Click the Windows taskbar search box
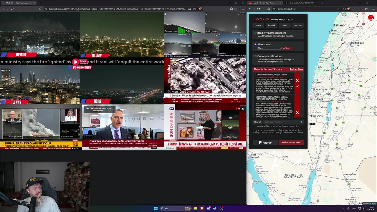Viewport: 377px width, 212px height. (175, 208)
